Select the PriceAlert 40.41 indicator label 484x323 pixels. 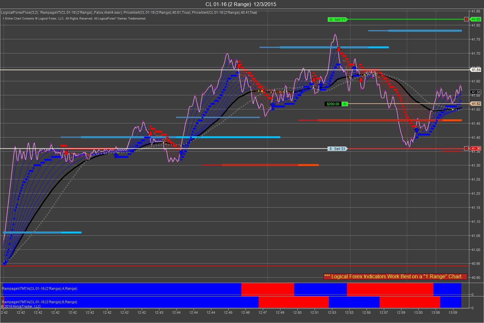(x=225, y=13)
